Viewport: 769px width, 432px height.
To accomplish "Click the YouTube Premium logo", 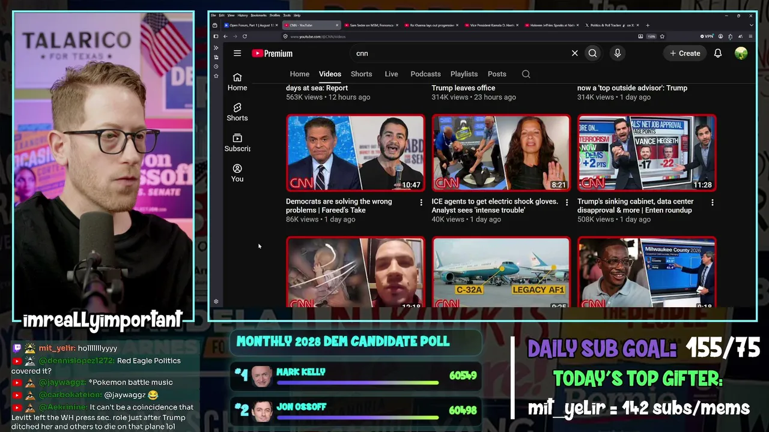I will [272, 53].
